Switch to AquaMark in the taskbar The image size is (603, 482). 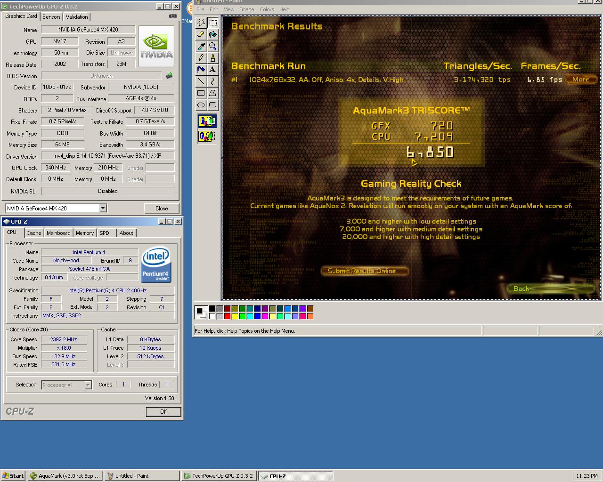coord(65,476)
